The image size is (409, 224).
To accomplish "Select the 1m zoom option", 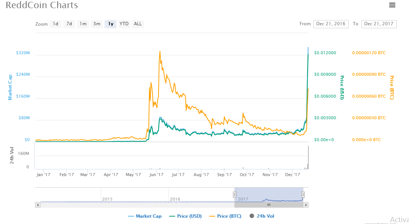I will (x=83, y=24).
